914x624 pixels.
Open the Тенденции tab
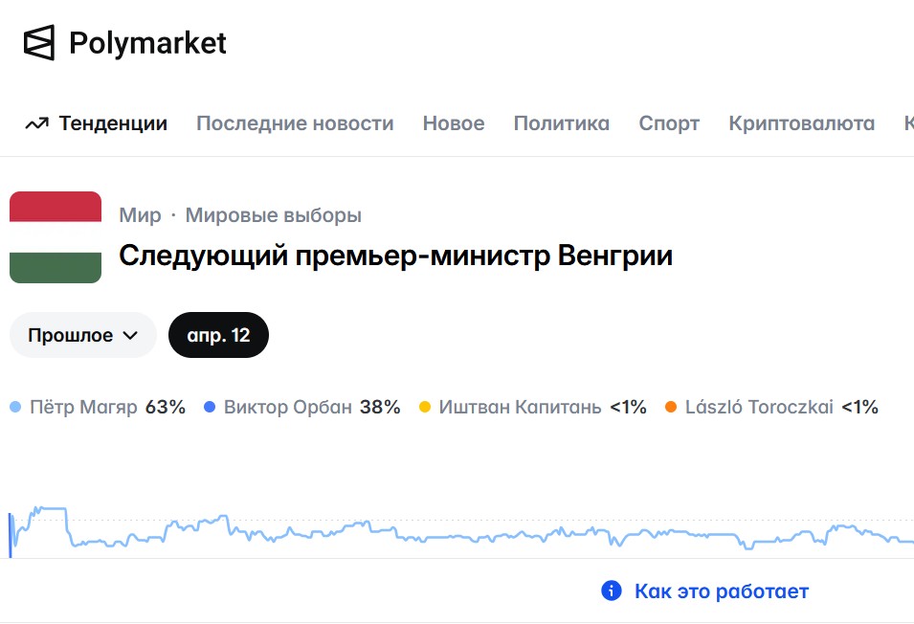(x=113, y=123)
